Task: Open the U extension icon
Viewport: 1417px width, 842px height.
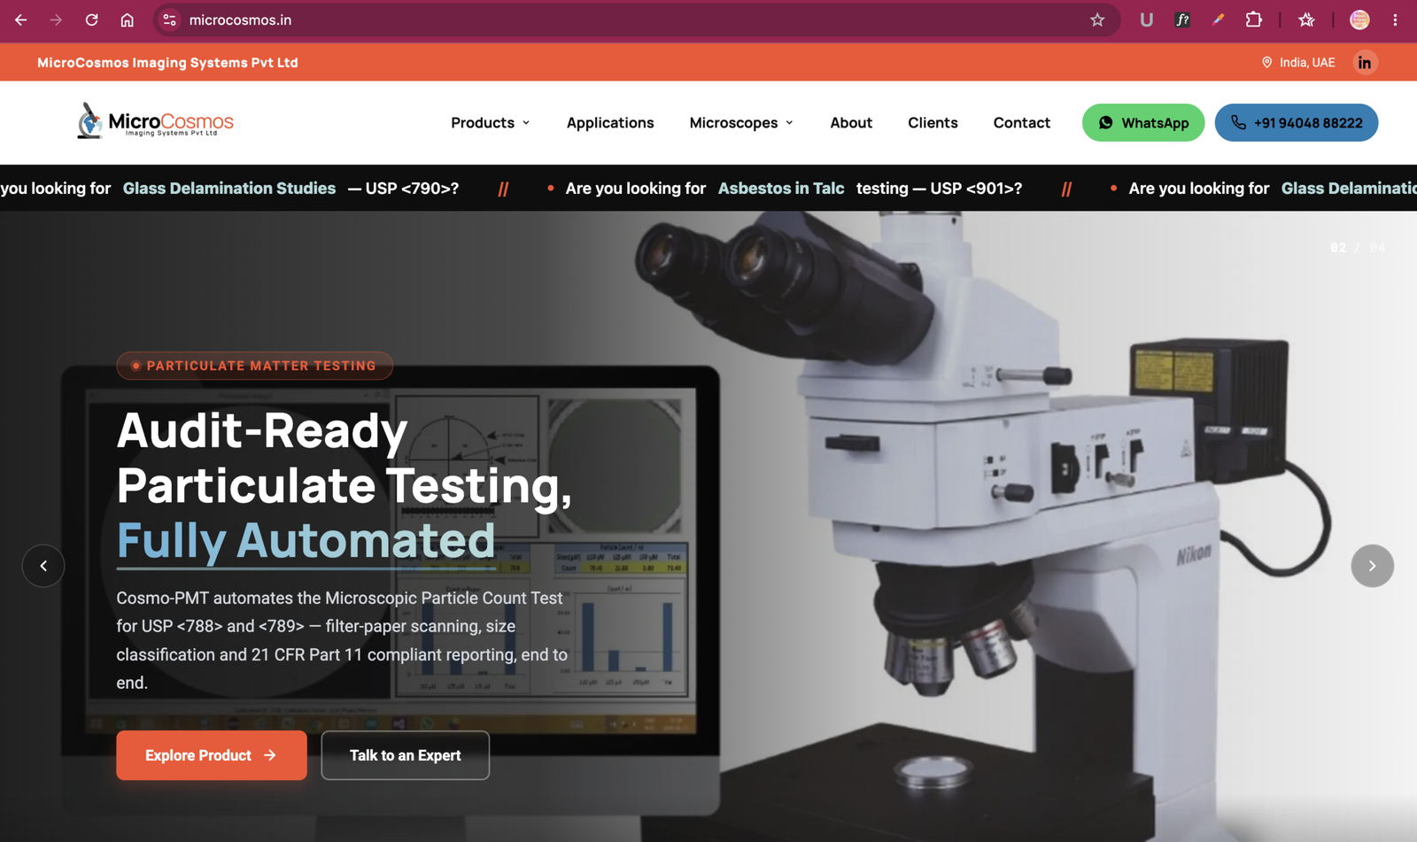Action: pos(1146,19)
